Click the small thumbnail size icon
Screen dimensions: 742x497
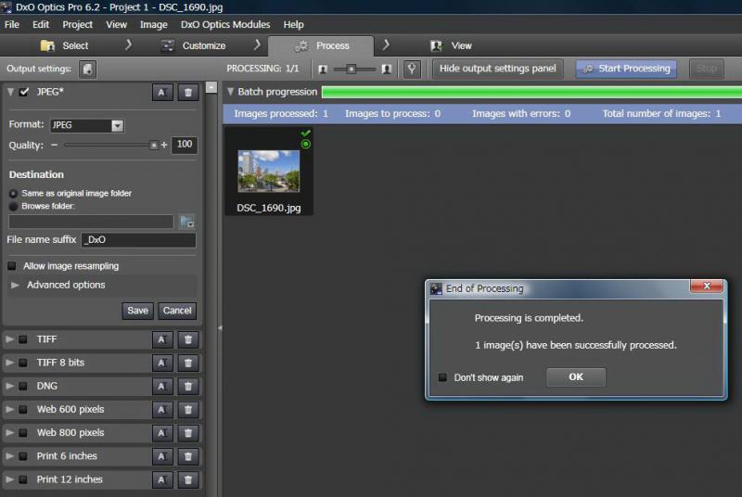(x=323, y=70)
